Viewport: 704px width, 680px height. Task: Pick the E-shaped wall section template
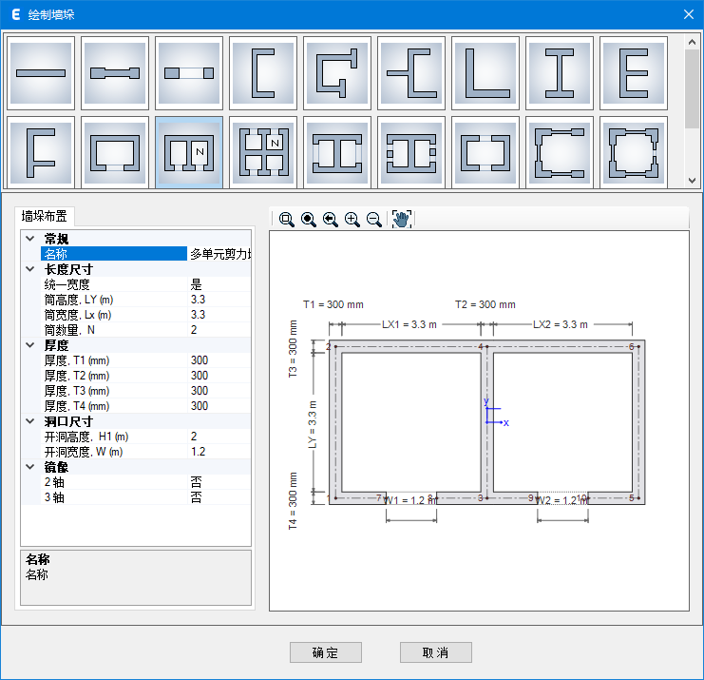tap(634, 72)
